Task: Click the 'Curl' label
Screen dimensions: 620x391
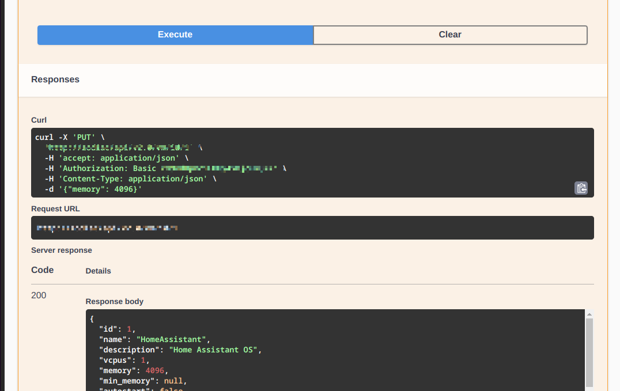Action: coord(39,120)
